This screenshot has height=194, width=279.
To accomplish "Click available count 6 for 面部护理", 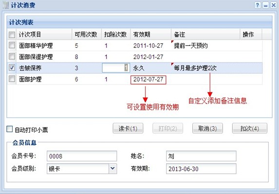I will [76, 79].
